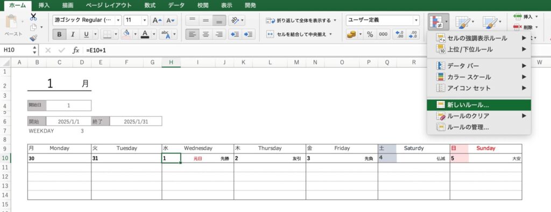Center text horizontally
Viewport: 551px width, 212px height.
(206, 34)
